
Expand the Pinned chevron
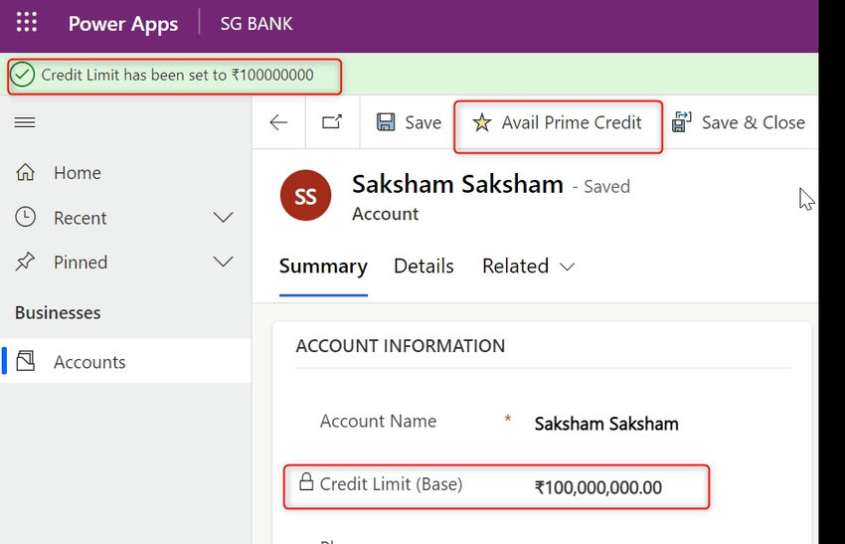224,263
